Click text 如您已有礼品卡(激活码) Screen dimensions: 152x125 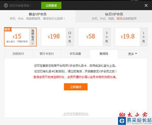50,71
